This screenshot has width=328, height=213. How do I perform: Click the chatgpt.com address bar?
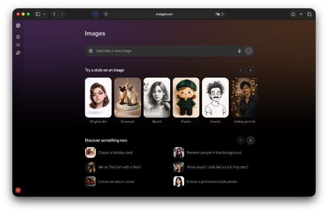click(164, 14)
